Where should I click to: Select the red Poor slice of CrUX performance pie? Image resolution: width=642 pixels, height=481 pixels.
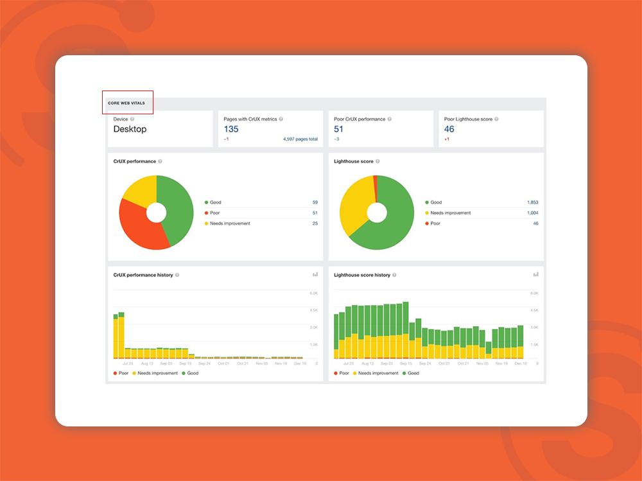[139, 227]
